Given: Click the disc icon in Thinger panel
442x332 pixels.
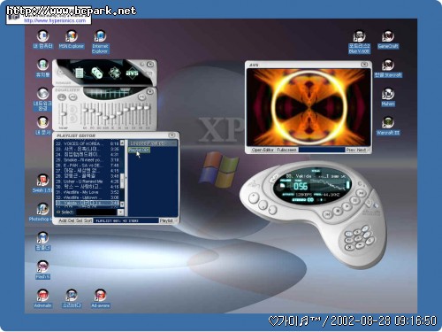Looking at the screenshot, I should (x=96, y=73).
